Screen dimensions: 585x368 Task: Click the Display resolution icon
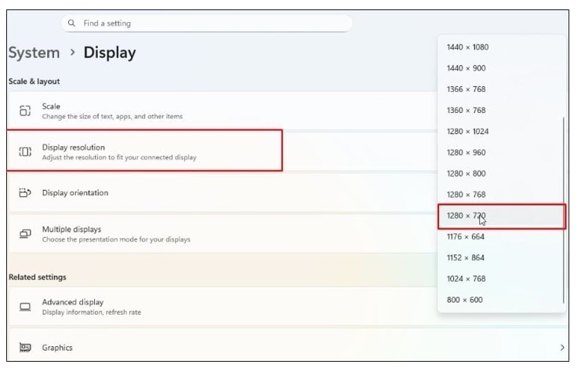click(25, 151)
